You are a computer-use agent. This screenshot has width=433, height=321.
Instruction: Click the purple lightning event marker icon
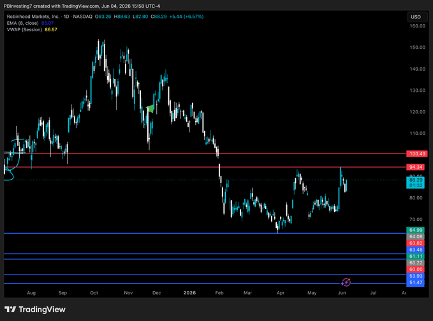(346, 282)
